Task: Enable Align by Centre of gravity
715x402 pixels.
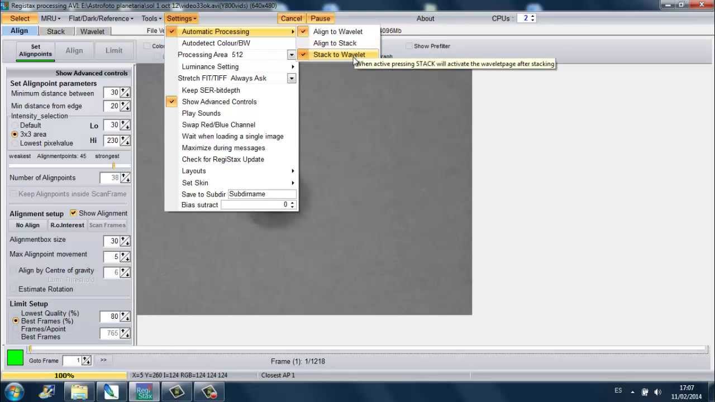Action: (14, 270)
